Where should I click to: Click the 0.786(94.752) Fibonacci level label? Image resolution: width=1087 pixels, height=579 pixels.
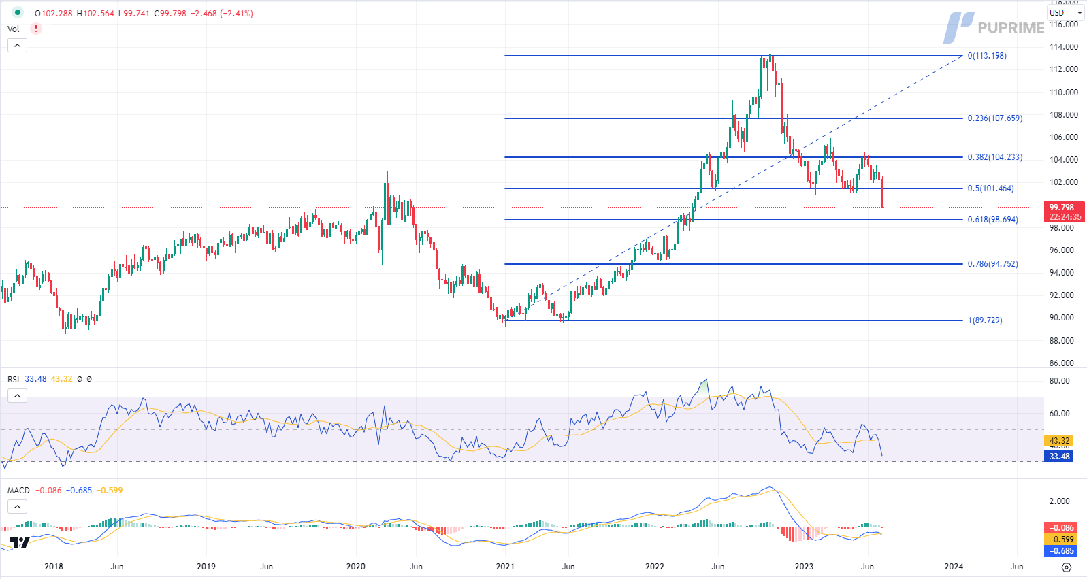coord(993,264)
